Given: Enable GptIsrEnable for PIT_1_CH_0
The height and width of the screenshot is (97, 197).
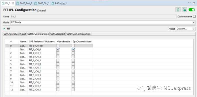Looking at the screenshot, I should [58, 64].
